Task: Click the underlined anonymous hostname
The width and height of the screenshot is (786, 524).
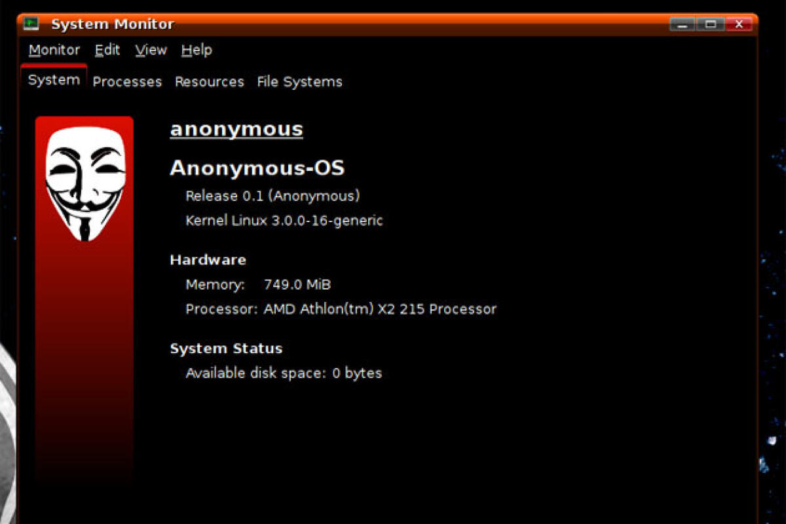Action: point(236,129)
